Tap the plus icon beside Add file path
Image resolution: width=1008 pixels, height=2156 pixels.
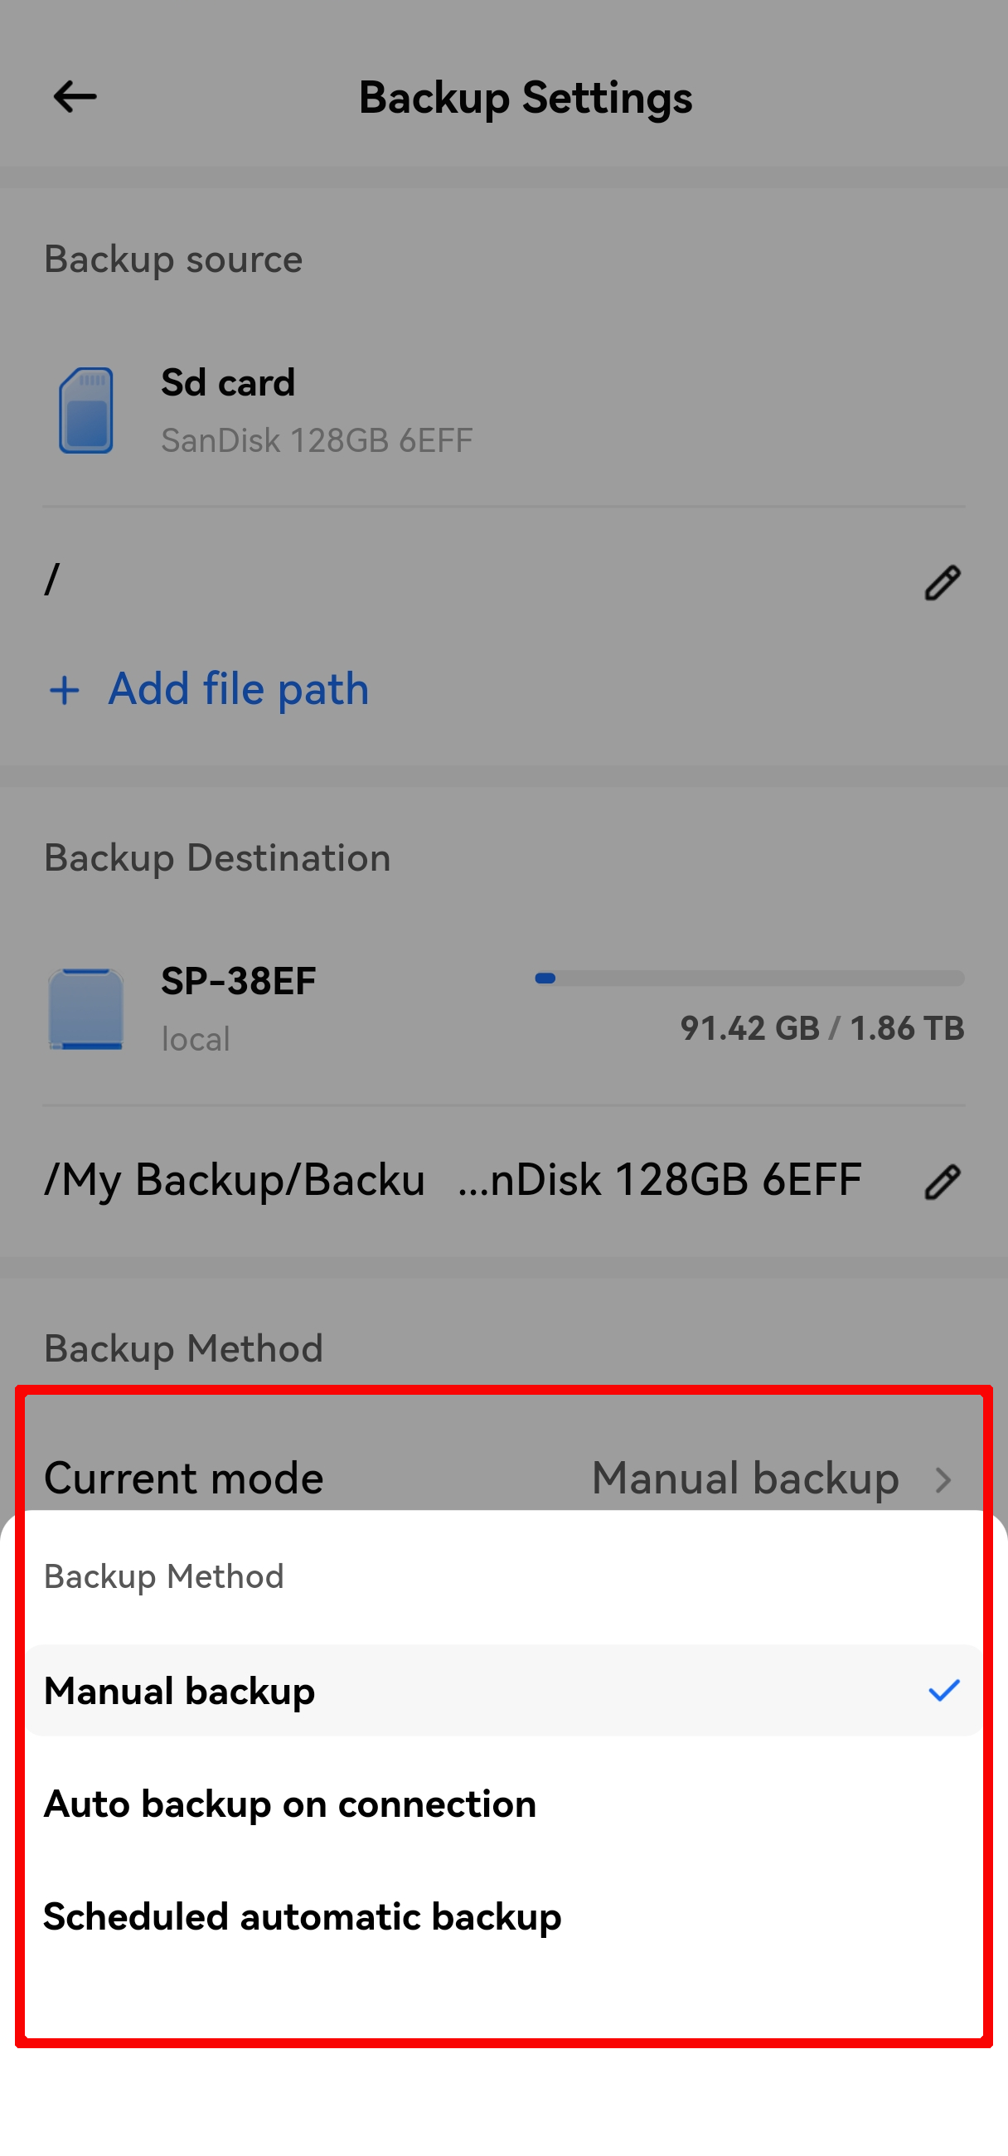(x=65, y=691)
